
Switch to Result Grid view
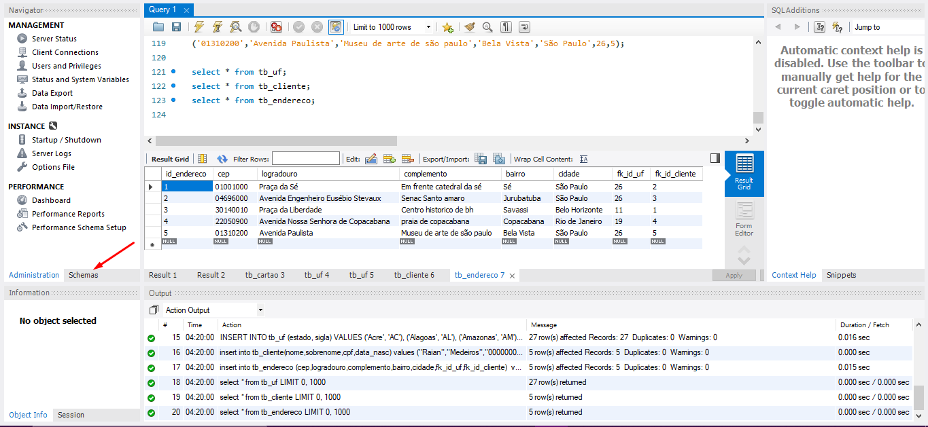pyautogui.click(x=744, y=172)
